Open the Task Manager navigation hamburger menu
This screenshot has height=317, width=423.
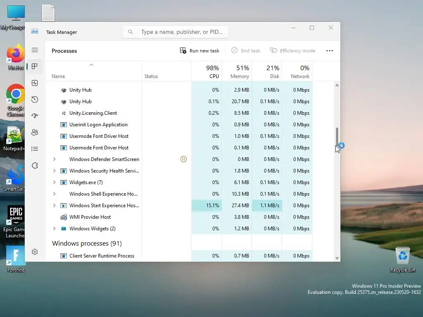point(35,50)
